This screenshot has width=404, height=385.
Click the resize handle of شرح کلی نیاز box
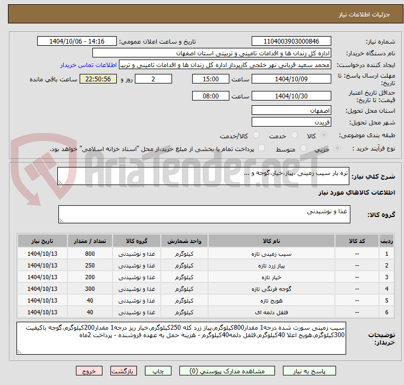pyautogui.click(x=60, y=182)
